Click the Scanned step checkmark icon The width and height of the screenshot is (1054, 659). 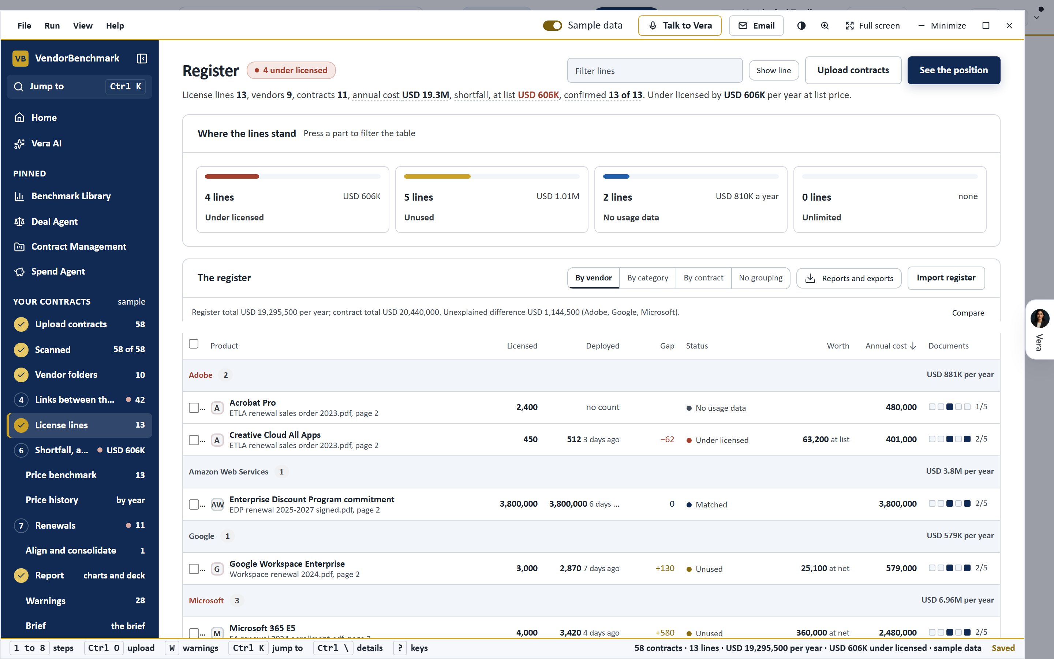pos(21,350)
